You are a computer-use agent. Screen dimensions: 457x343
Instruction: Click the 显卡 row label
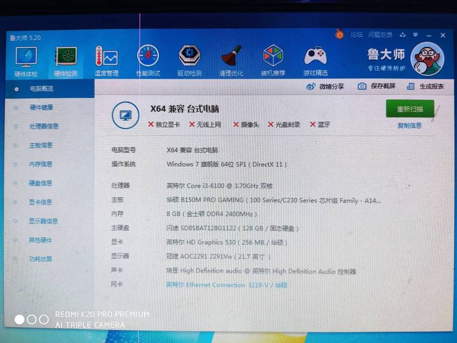pos(117,241)
